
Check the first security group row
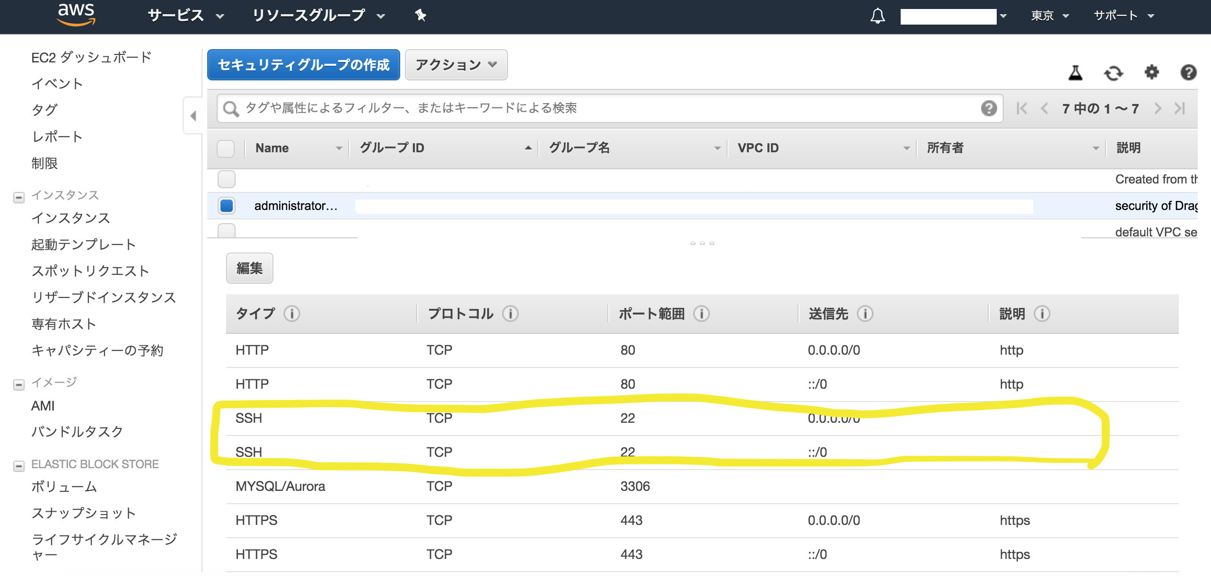click(227, 179)
